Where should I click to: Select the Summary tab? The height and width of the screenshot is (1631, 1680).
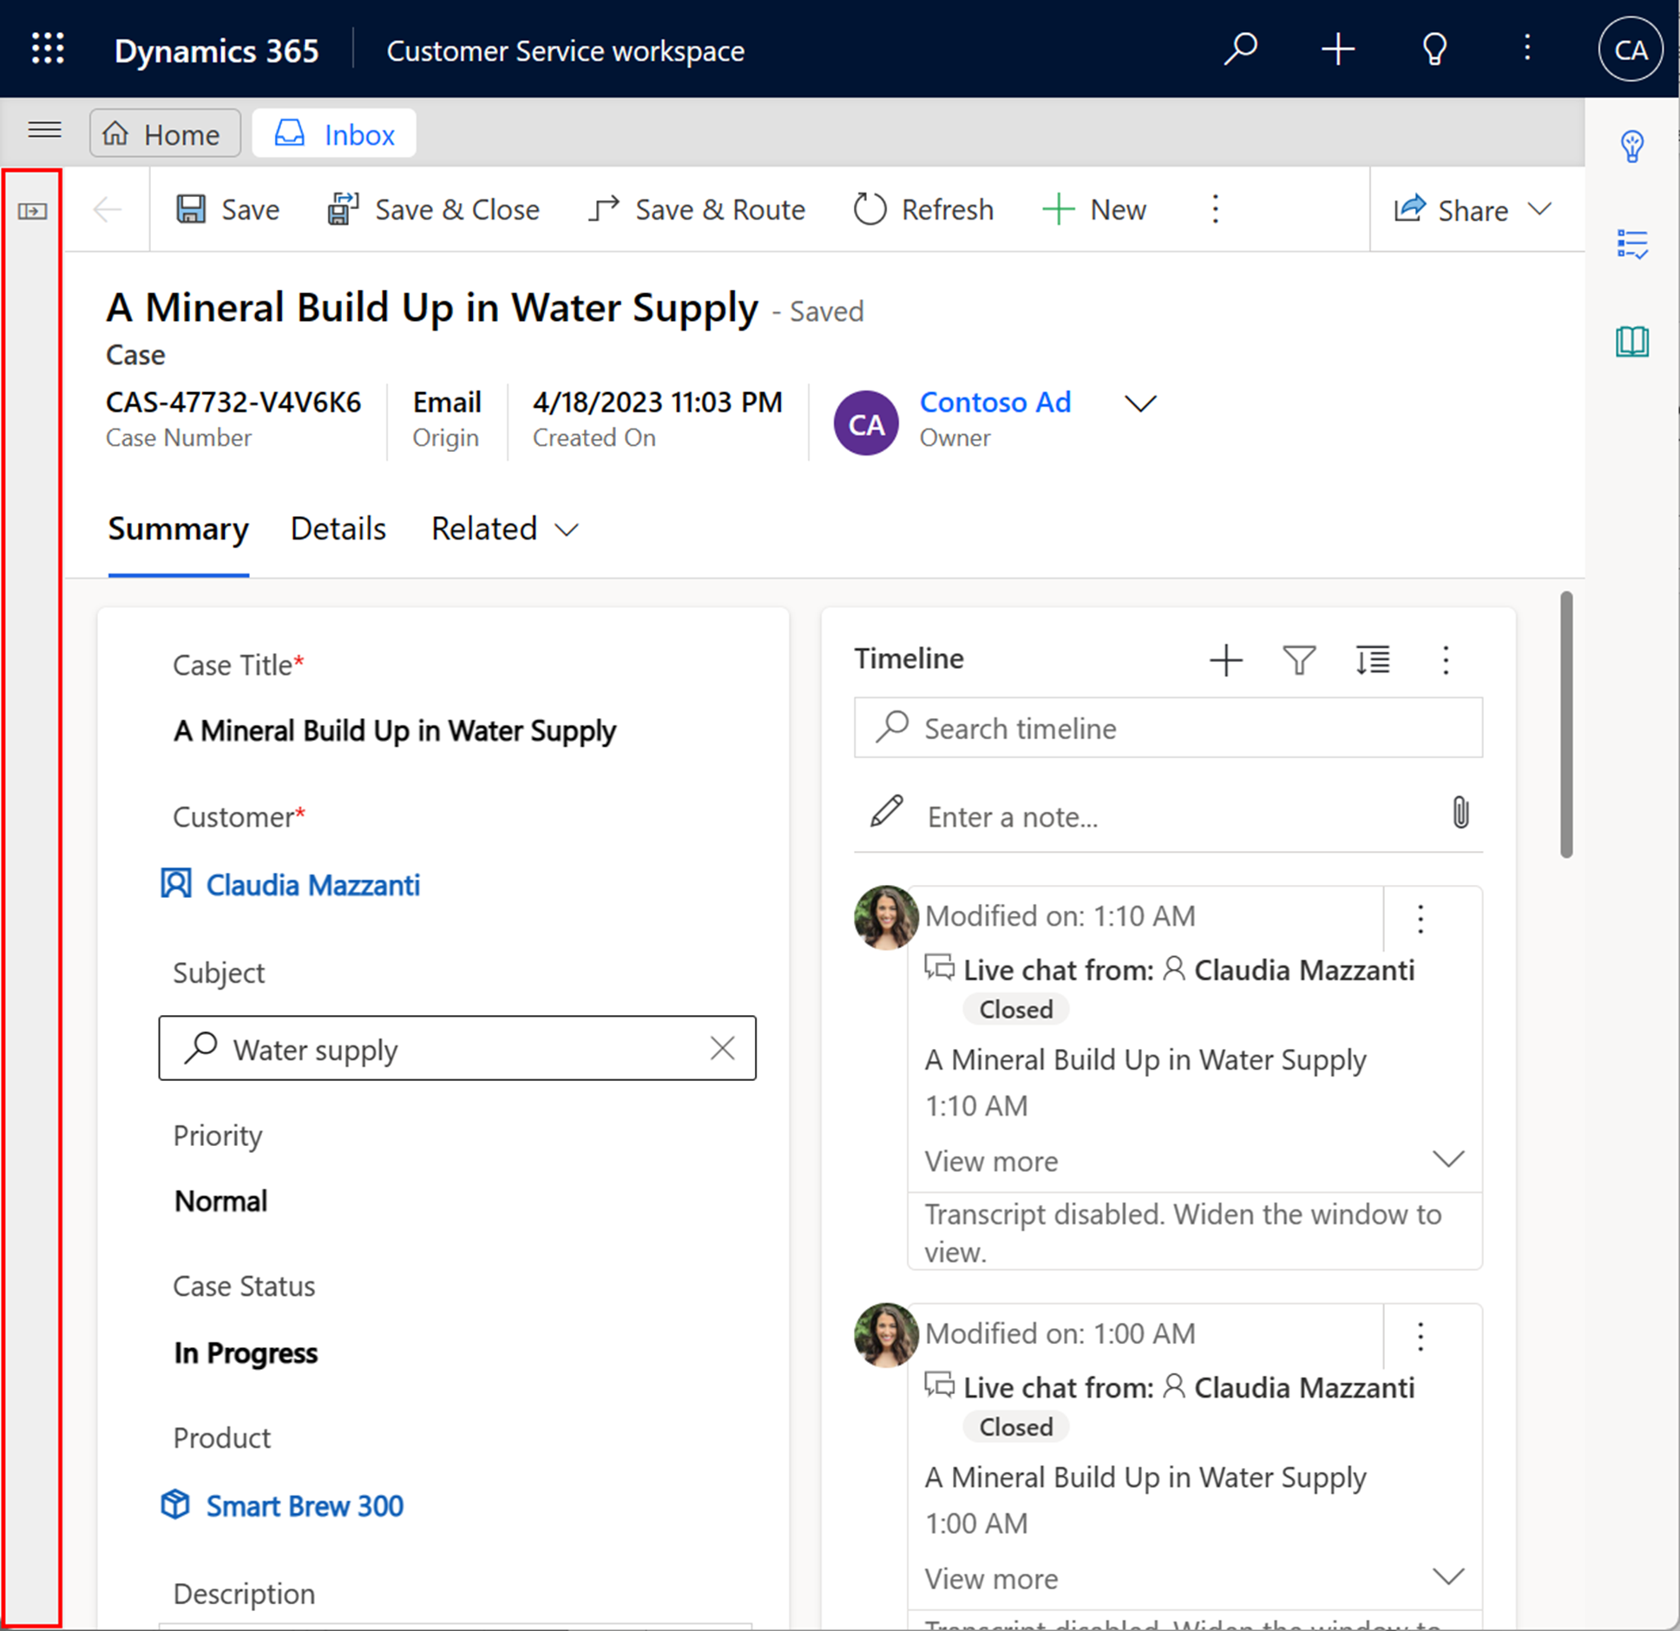point(178,528)
